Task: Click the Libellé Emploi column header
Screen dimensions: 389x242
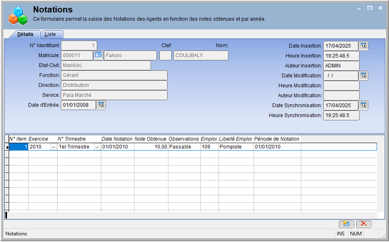Action: [x=236, y=139]
